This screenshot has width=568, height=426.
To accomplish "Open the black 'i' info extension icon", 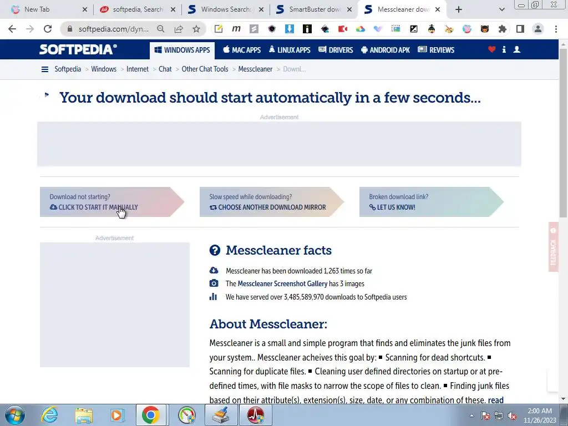I will (307, 29).
